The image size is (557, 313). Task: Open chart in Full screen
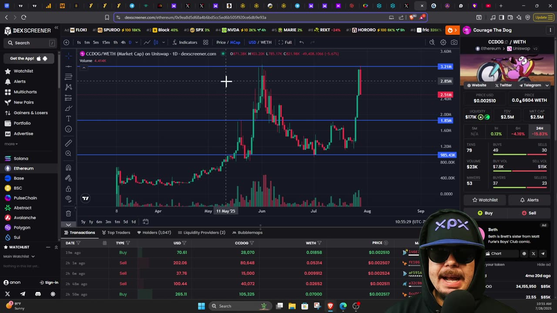[x=285, y=42]
